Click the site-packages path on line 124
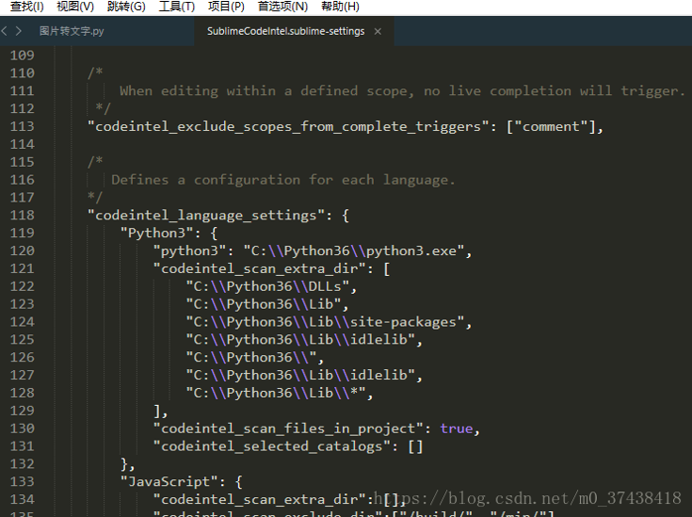This screenshot has width=692, height=517. [325, 322]
